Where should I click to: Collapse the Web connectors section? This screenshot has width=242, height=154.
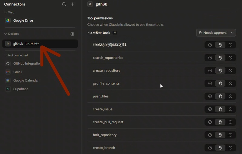tap(5, 12)
